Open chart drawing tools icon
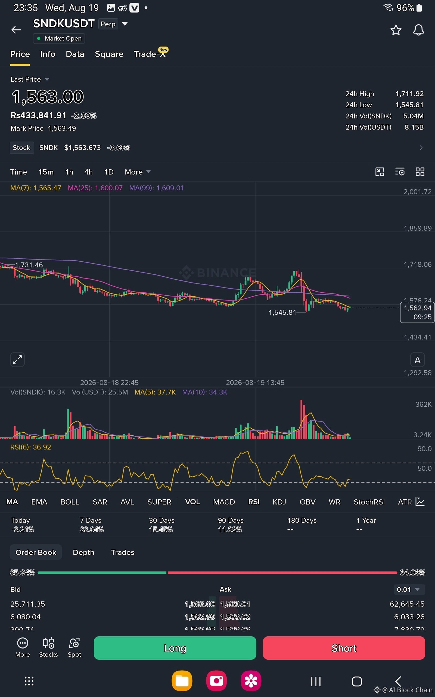The height and width of the screenshot is (697, 435). tap(380, 172)
